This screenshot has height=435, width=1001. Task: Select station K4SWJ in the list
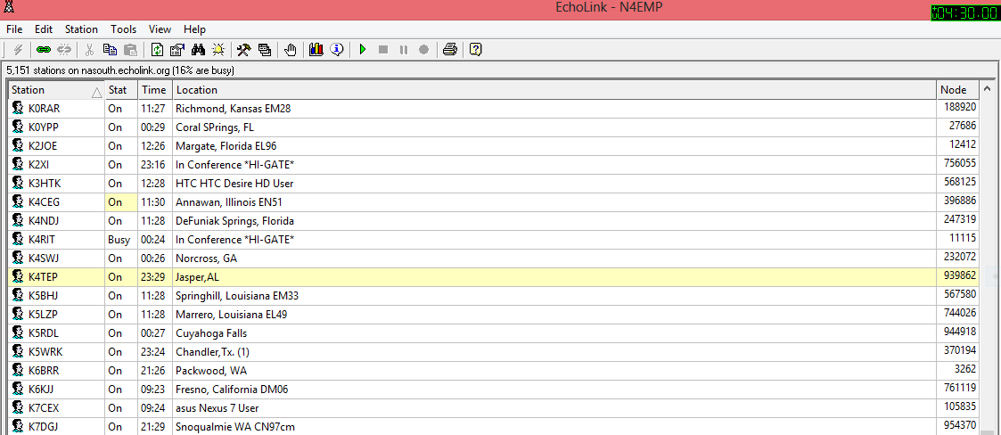tap(44, 259)
